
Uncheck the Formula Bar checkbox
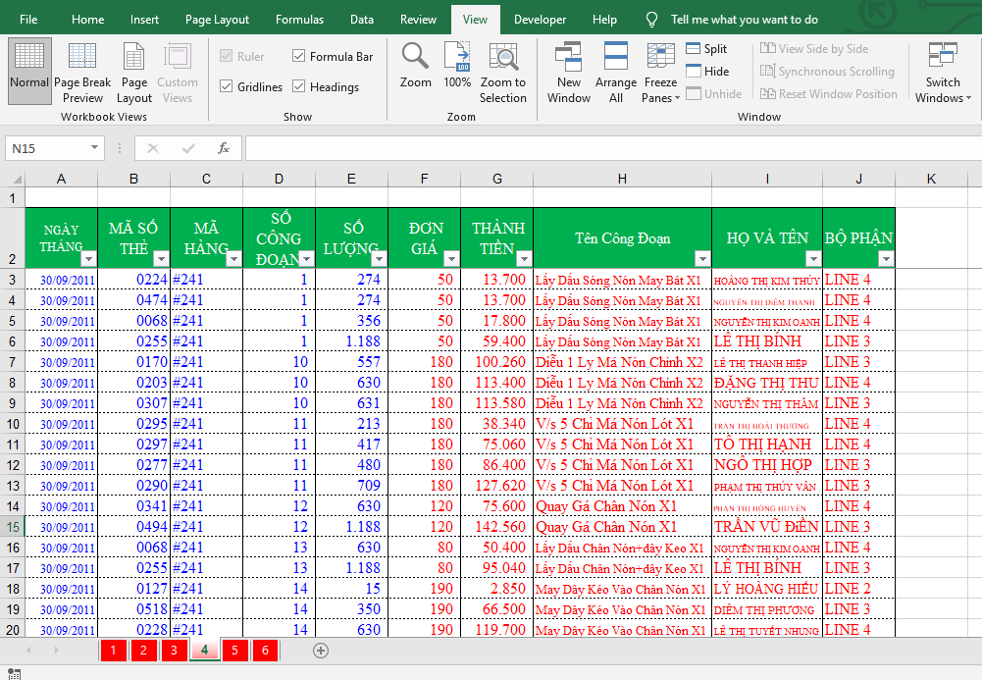tap(299, 57)
